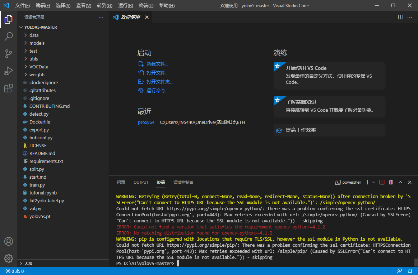418x275 pixels.
Task: Open the 文件(F) menu
Action: 22,6
